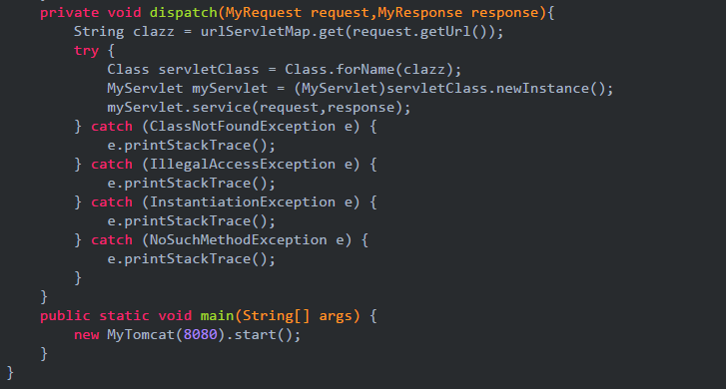Click myServlet.service(request,response) line
Screen dimensions: 726x389
(259, 108)
